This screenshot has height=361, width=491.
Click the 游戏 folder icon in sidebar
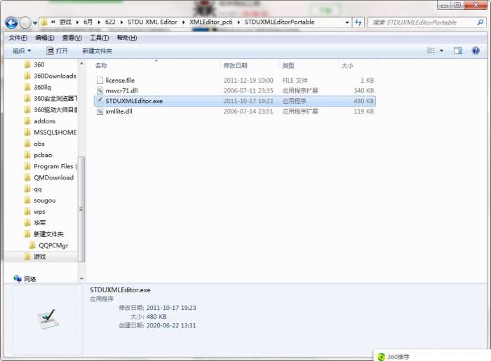tap(27, 257)
